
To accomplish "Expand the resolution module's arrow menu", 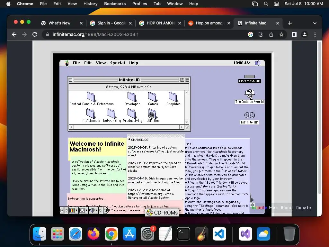I will click(86, 210).
